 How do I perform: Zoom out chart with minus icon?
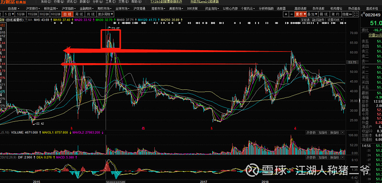tap(291, 14)
